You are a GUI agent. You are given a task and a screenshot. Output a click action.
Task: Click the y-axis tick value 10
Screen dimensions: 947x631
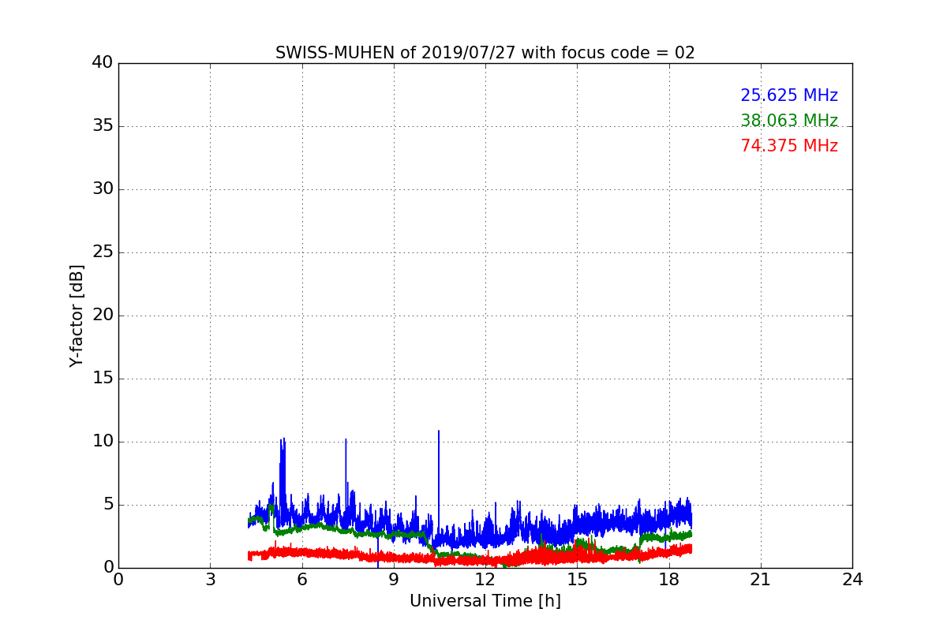pos(103,441)
